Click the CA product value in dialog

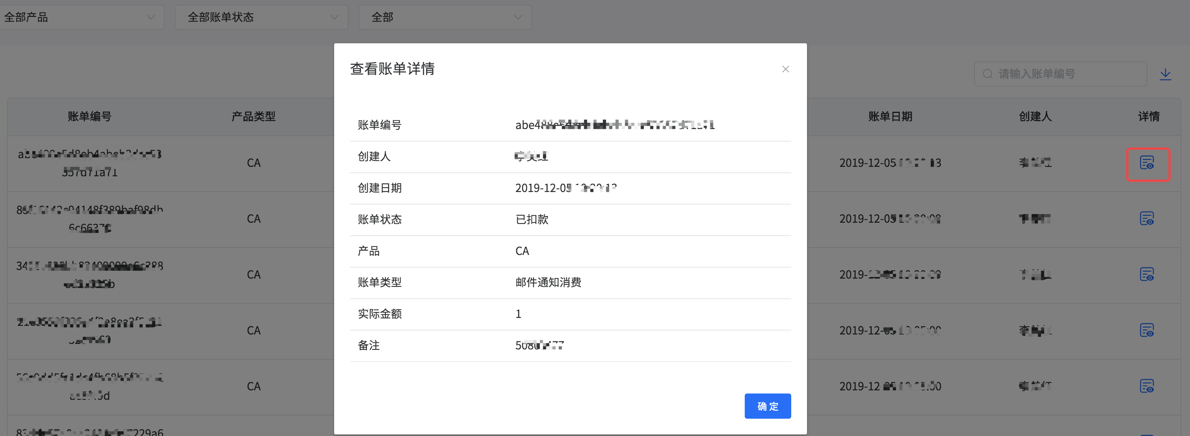522,251
